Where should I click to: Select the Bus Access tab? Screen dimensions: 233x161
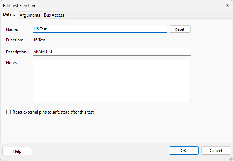pos(54,15)
